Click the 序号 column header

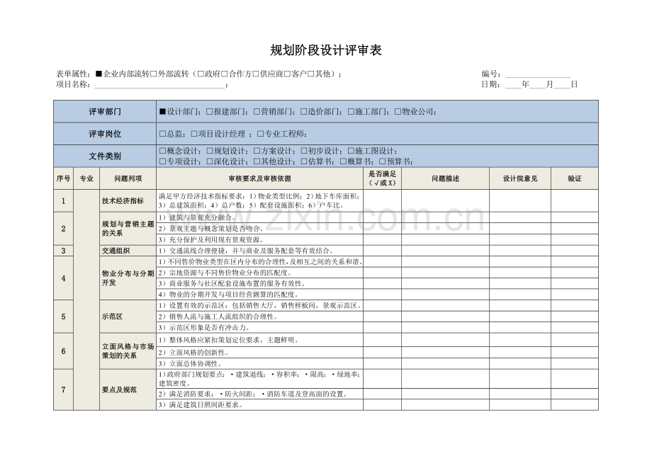tap(64, 178)
